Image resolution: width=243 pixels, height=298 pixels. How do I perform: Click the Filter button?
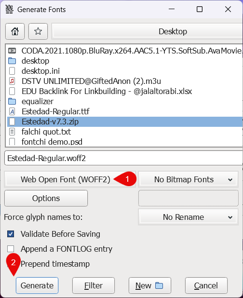94,285
